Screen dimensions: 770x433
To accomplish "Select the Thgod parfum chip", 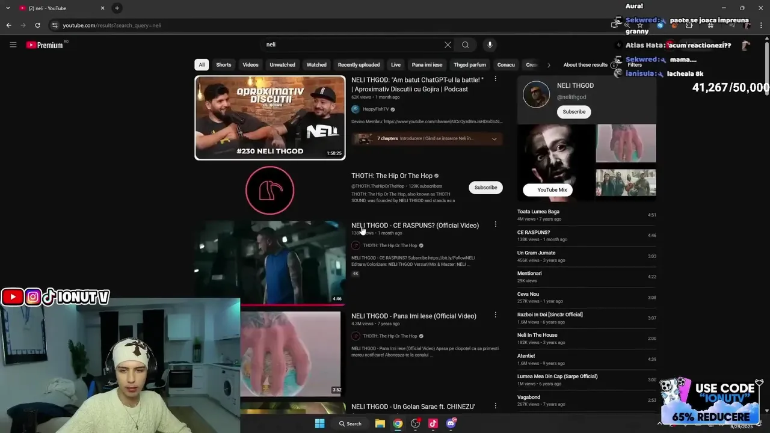I will coord(469,64).
